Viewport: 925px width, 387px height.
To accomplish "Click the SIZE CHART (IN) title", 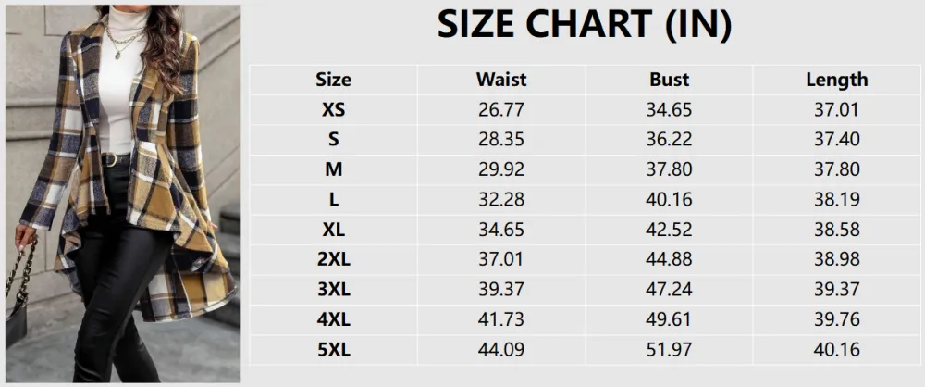I will (585, 27).
